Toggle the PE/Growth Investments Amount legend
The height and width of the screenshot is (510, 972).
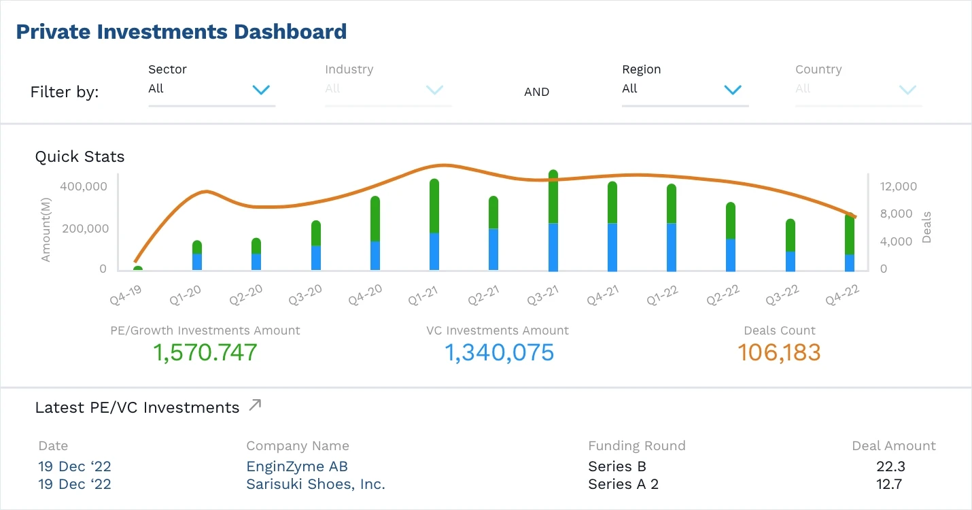click(x=206, y=330)
